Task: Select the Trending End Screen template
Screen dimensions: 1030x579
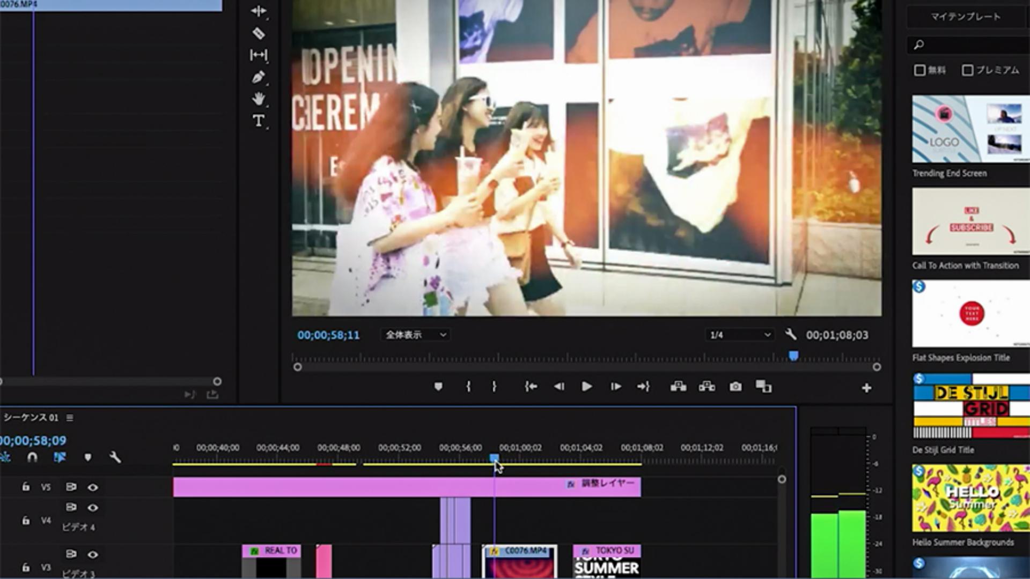Action: pos(970,129)
